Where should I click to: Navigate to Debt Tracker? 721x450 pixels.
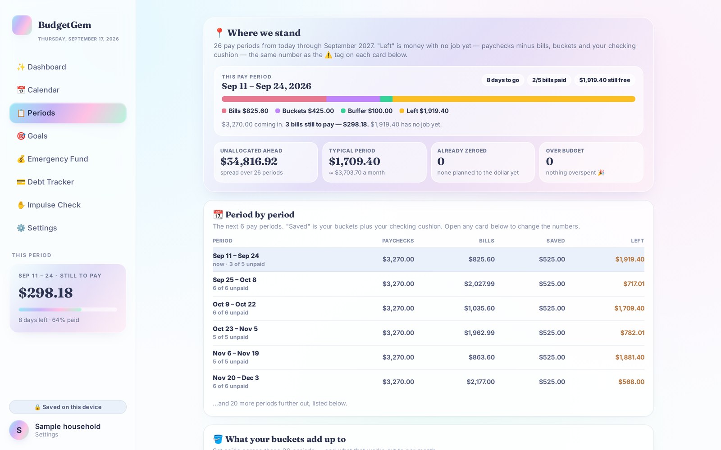point(68,182)
